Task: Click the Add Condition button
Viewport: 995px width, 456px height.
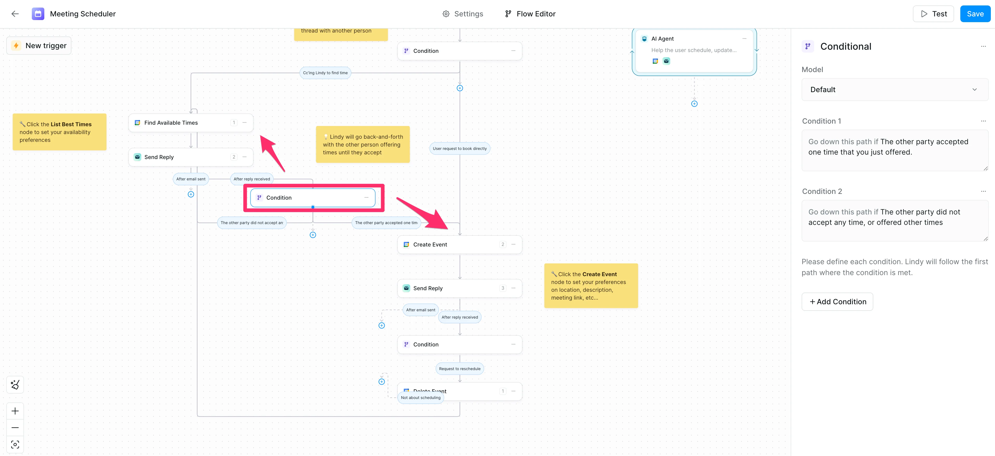Action: (x=837, y=302)
